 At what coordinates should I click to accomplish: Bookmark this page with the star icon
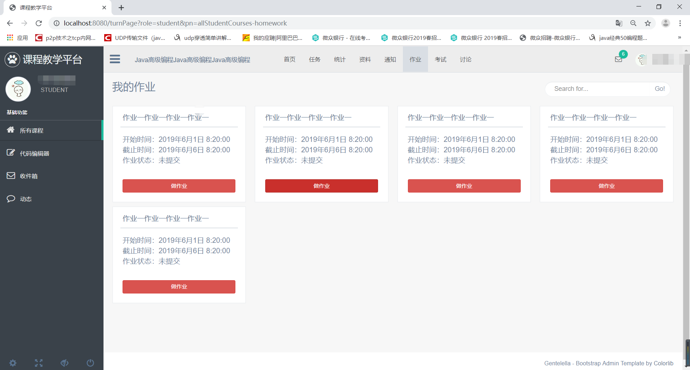[648, 23]
